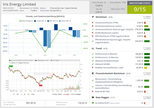Select the 3M chart timeframe

point(18,94)
